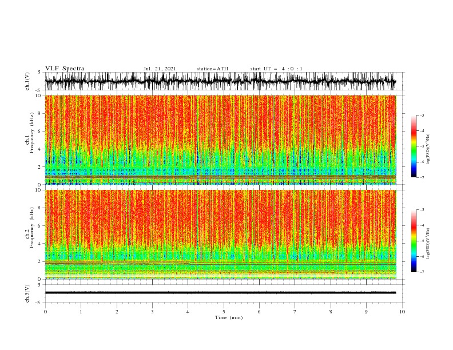Click the "-3" tick on ch.1 color bar

tap(422, 115)
